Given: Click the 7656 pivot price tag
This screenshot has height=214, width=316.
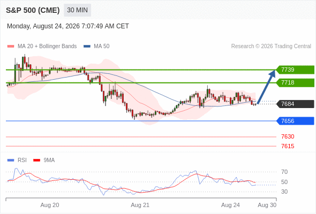Looking at the screenshot, I should pyautogui.click(x=296, y=121).
